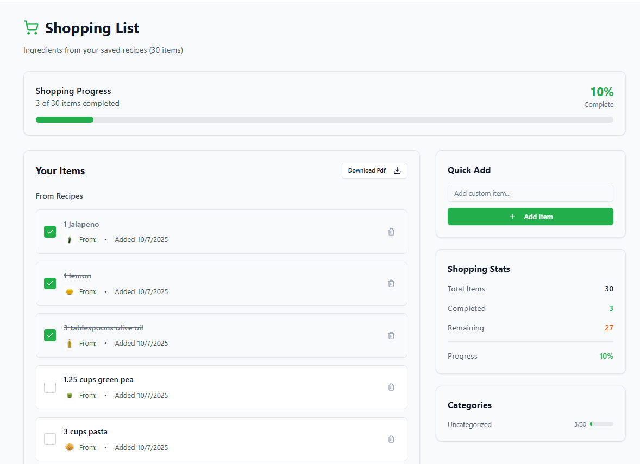Uncheck the 1 lemon checkbox

(x=50, y=283)
